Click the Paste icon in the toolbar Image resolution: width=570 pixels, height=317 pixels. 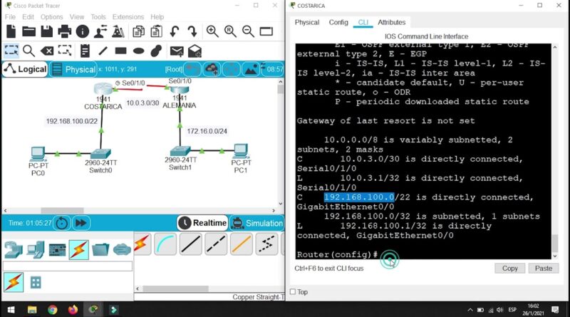point(156,31)
